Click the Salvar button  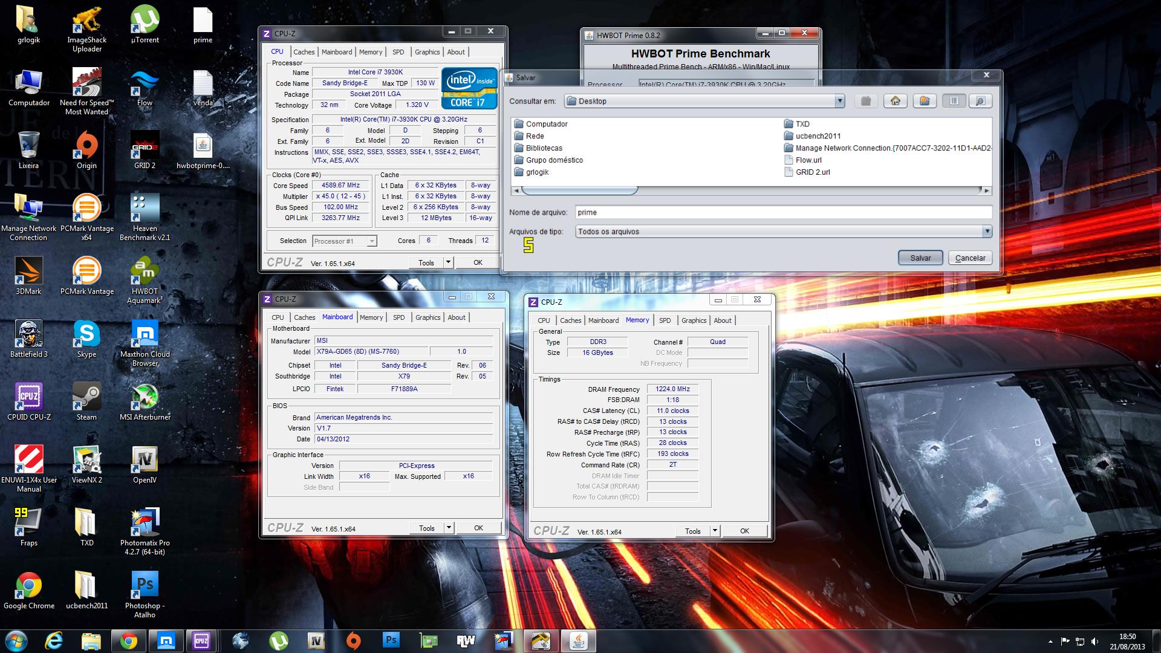pyautogui.click(x=920, y=258)
